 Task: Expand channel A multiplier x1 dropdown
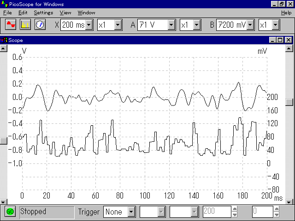(196, 25)
